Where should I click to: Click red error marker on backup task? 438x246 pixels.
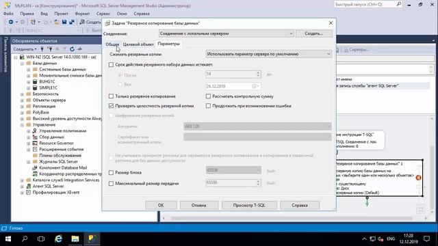coord(418,178)
